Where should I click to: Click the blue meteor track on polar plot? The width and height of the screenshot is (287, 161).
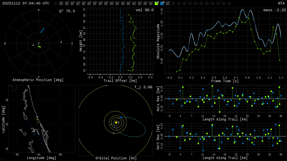point(42,30)
